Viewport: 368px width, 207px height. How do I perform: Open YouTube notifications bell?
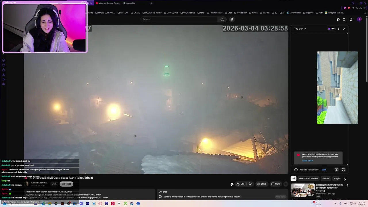(x=351, y=19)
